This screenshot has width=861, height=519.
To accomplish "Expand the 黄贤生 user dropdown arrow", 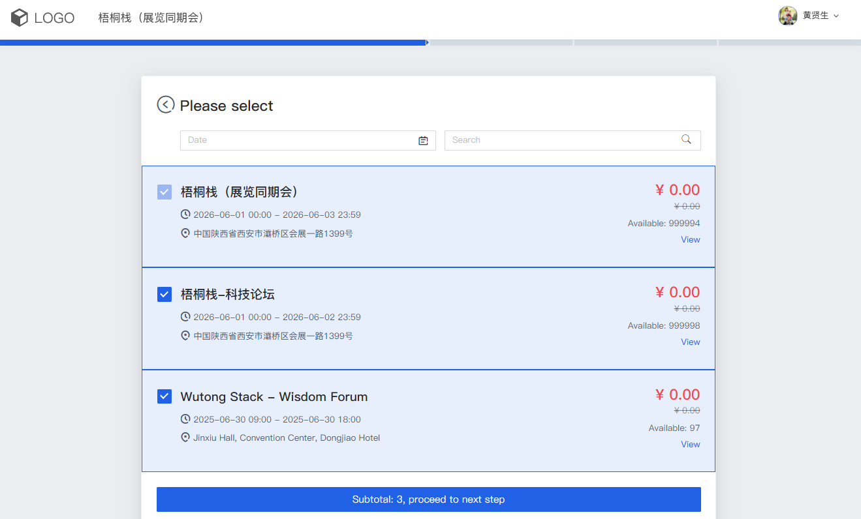I will (836, 16).
